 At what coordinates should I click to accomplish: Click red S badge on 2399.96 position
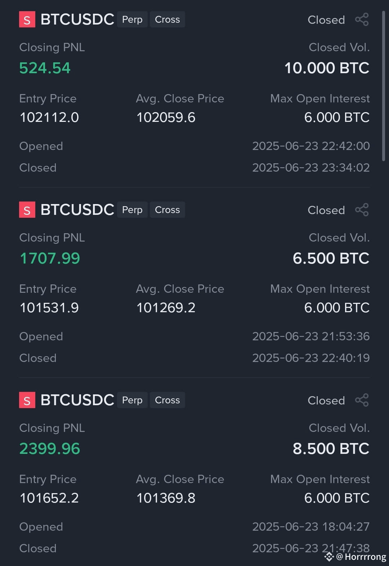point(27,400)
